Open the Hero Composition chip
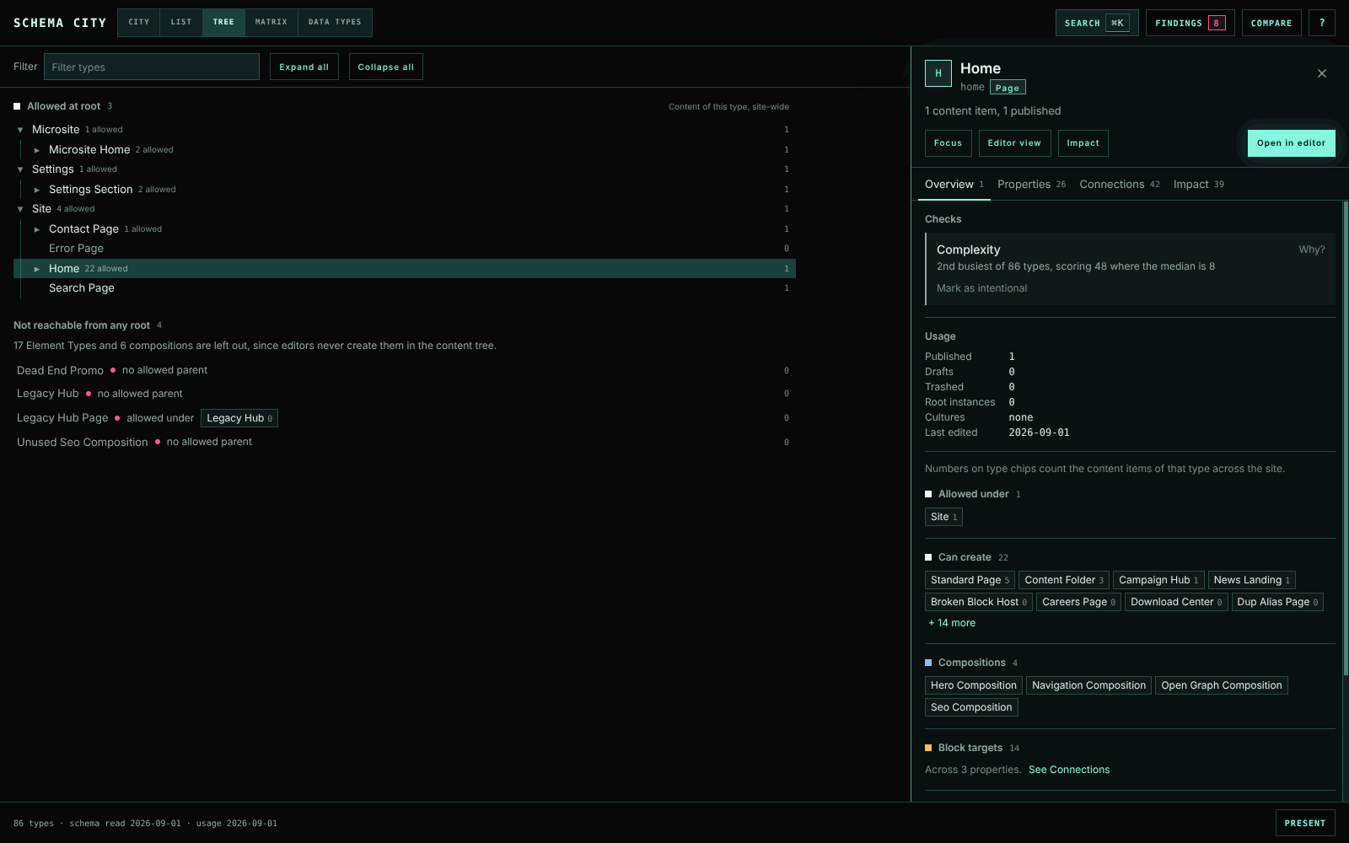This screenshot has height=843, width=1349. tap(974, 685)
